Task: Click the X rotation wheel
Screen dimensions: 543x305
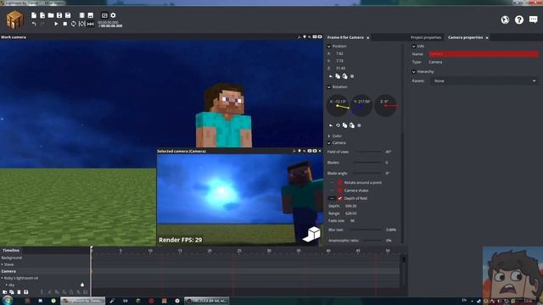Action: tap(338, 105)
